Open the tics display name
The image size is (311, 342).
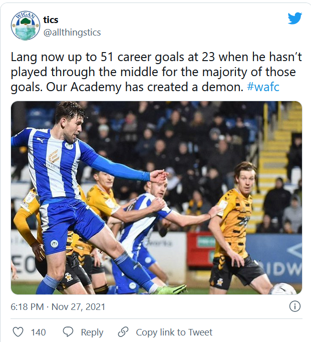click(51, 20)
